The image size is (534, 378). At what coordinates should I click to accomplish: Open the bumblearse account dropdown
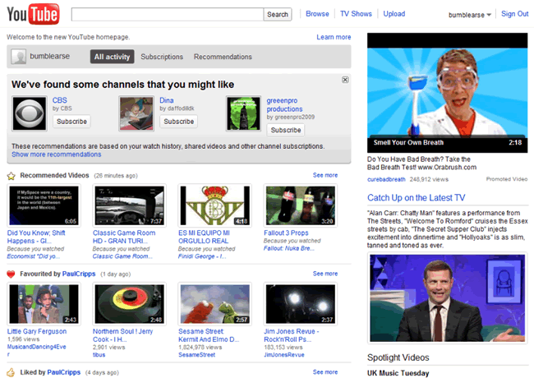point(469,15)
